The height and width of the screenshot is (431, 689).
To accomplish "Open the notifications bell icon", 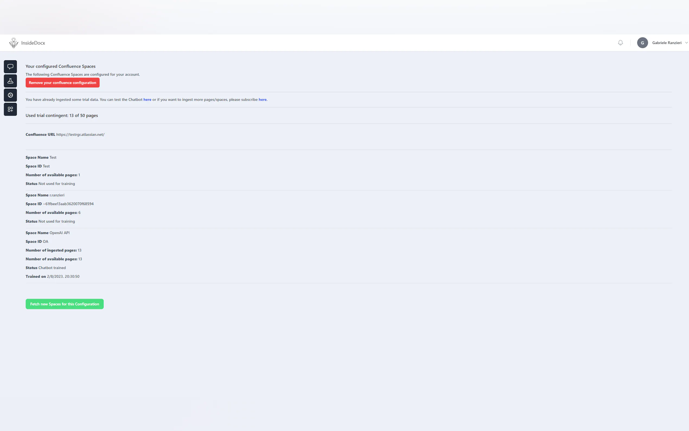I will (x=620, y=43).
